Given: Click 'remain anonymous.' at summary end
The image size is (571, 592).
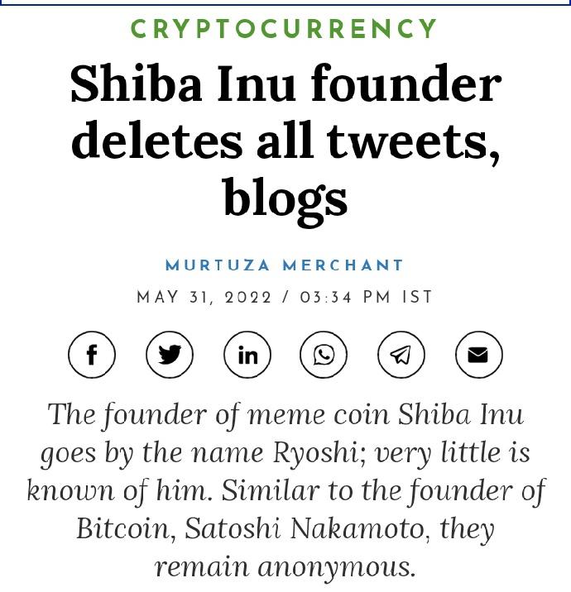Looking at the screenshot, I should point(285,567).
